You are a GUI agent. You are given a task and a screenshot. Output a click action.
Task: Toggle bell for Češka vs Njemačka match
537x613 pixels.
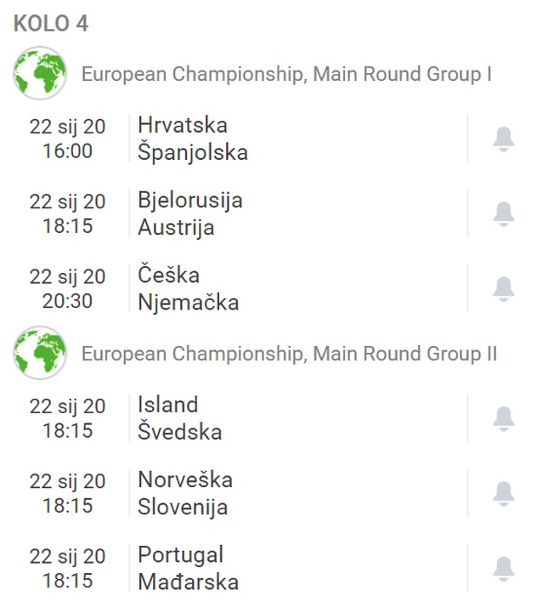pos(503,288)
